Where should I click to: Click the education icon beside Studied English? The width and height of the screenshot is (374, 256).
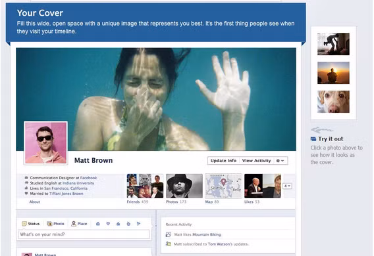(x=26, y=182)
